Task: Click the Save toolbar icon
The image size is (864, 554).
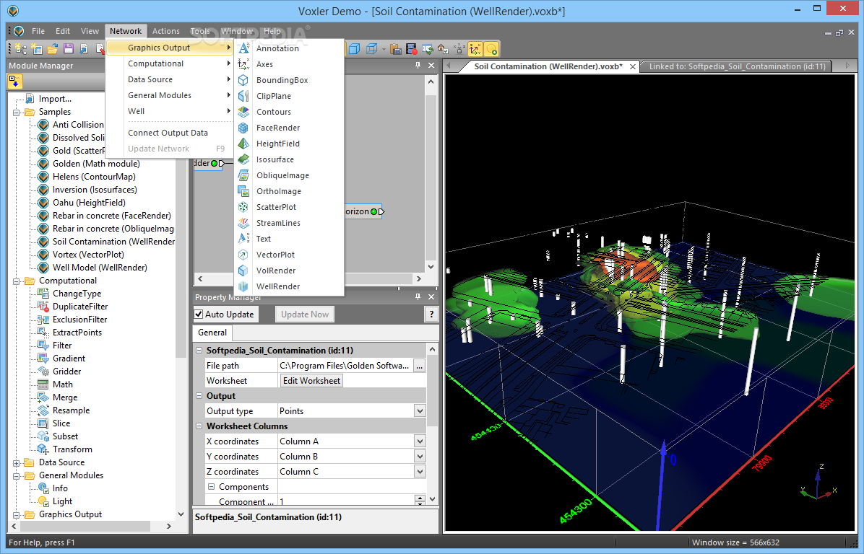Action: pyautogui.click(x=69, y=49)
